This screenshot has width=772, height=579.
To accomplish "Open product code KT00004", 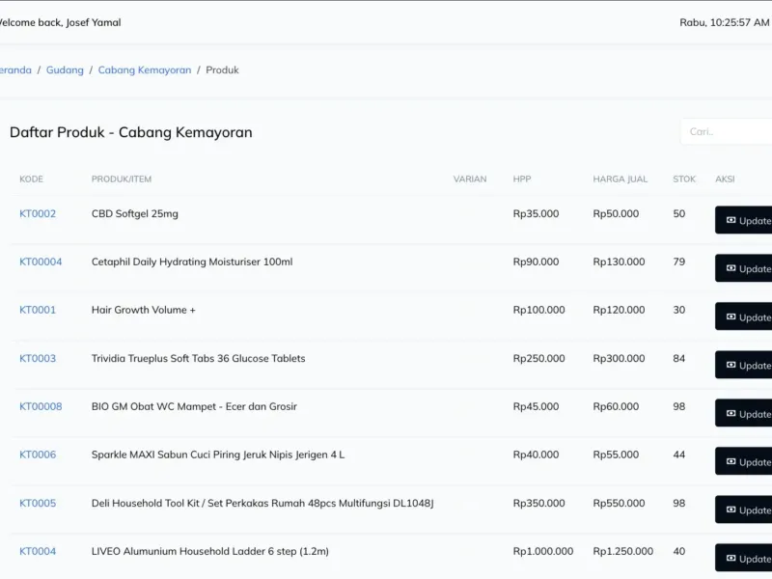I will point(41,262).
